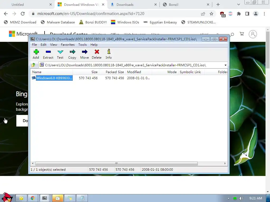
Task: Sort by the Modified column header
Action: (139, 72)
